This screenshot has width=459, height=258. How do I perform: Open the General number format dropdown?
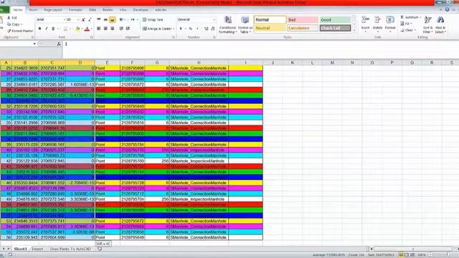tap(214, 19)
